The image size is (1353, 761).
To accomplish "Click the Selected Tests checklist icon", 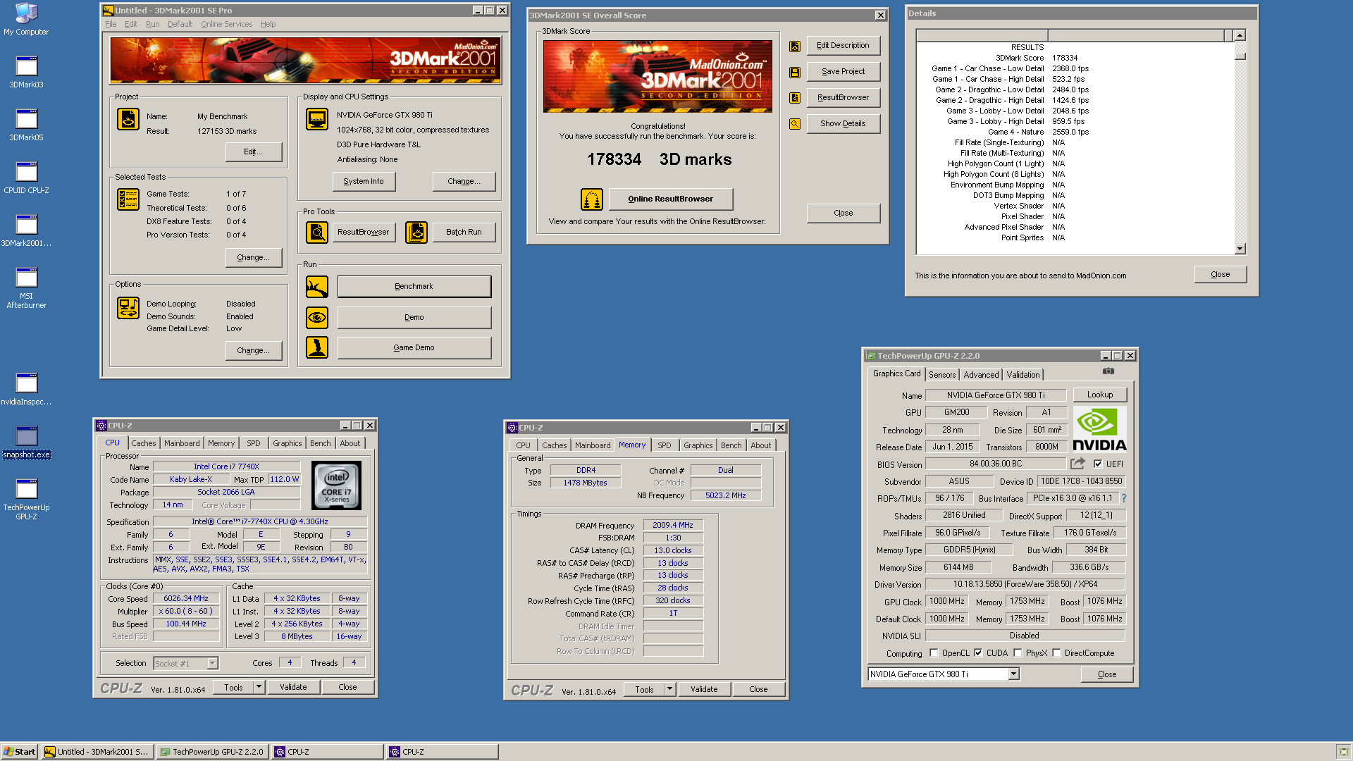I will click(x=128, y=199).
